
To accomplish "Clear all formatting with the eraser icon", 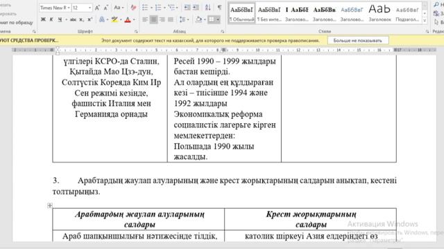I will click(133, 8).
